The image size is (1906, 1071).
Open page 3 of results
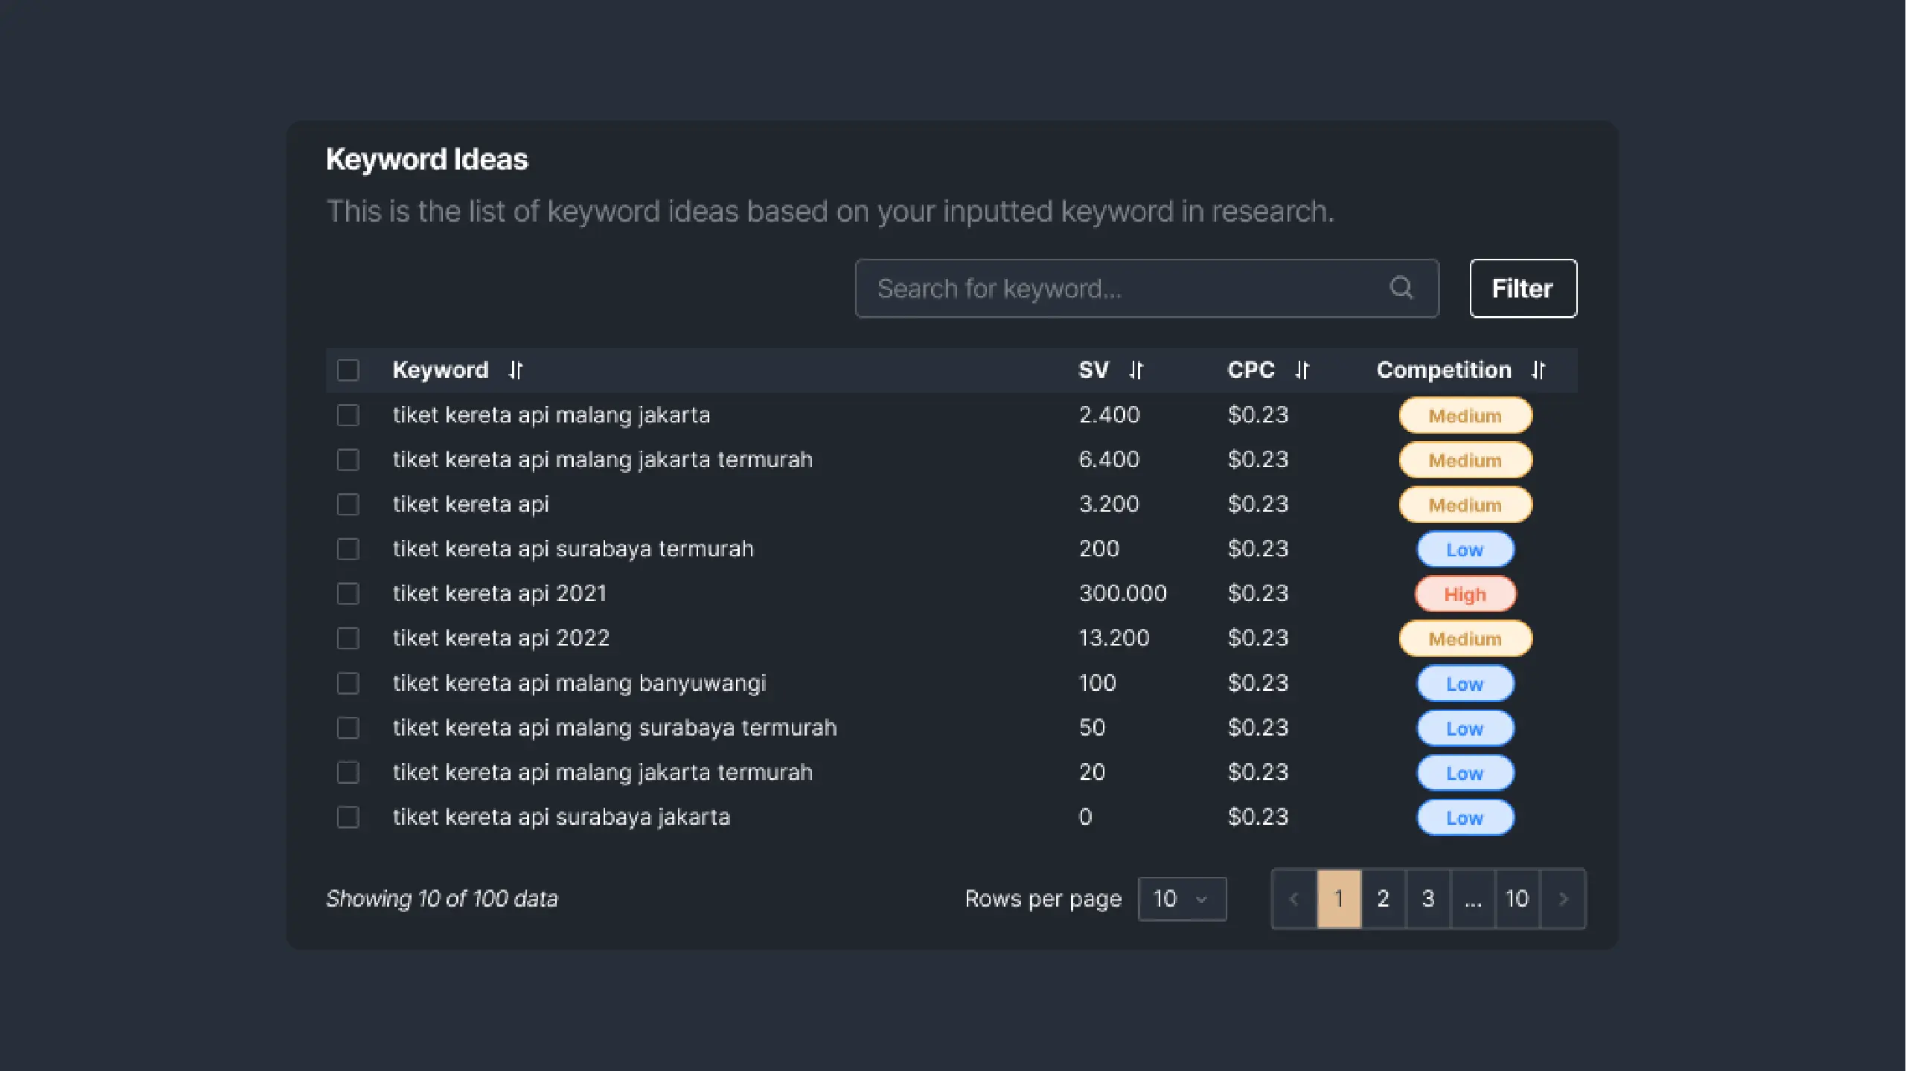click(1427, 898)
